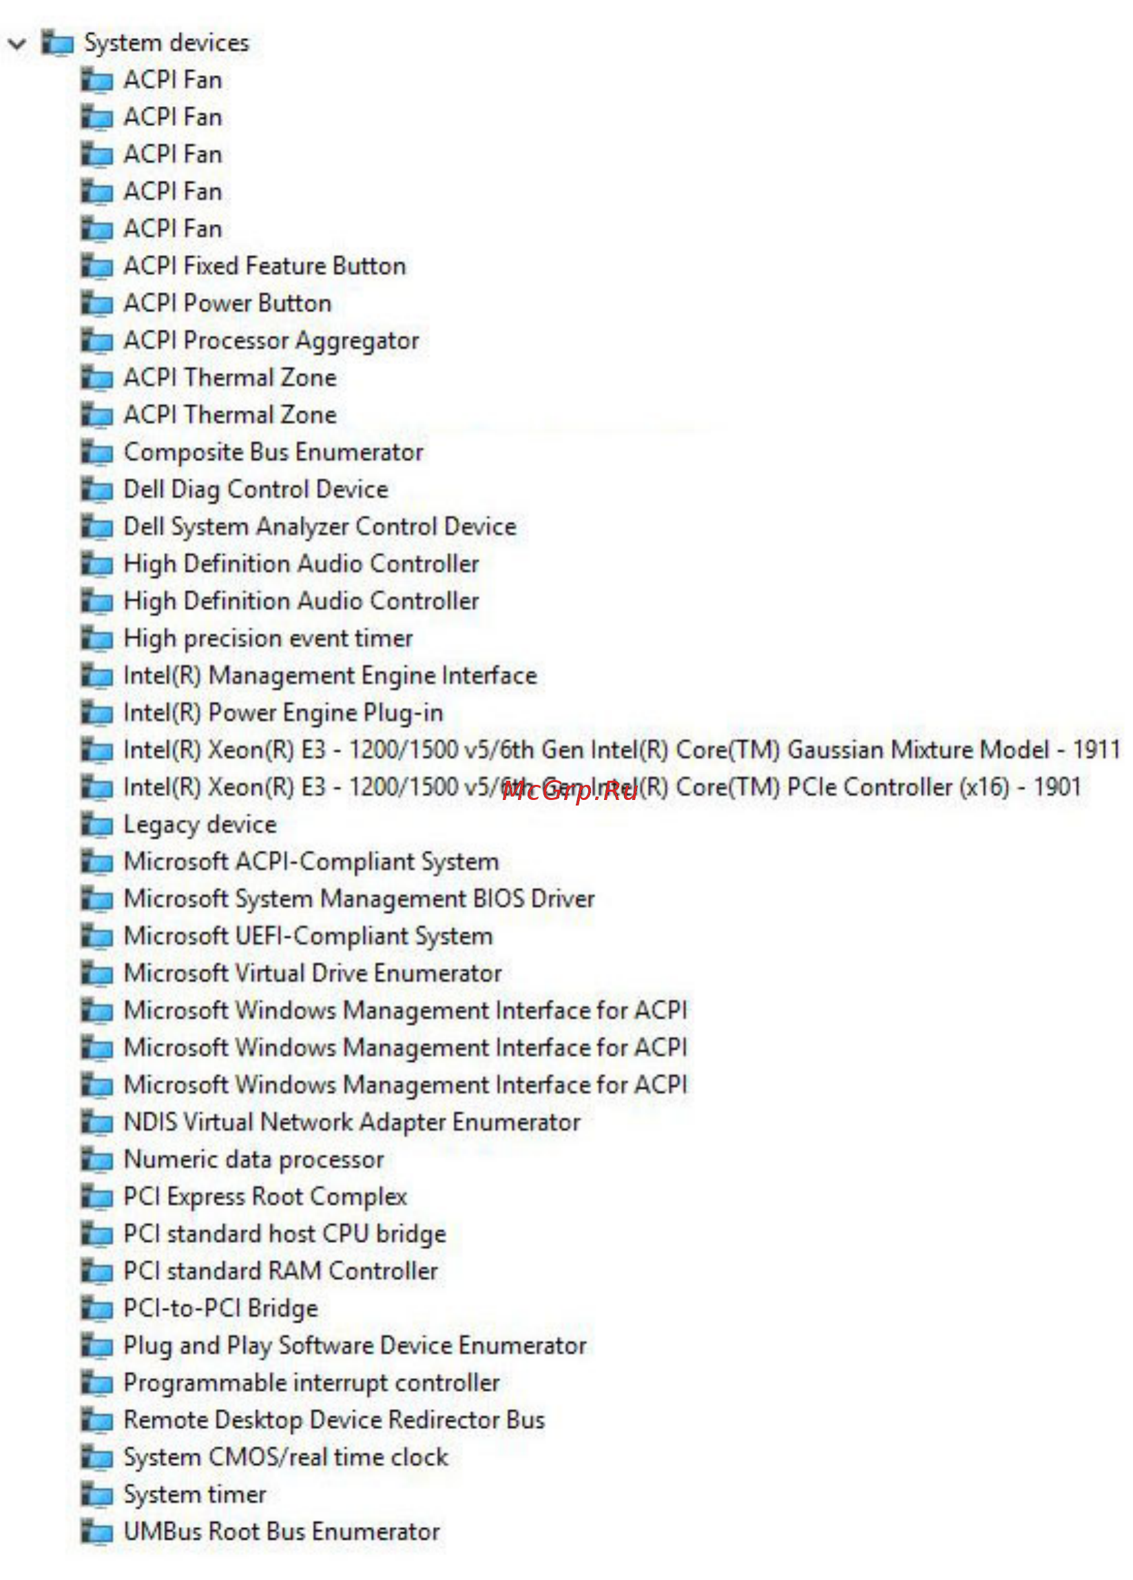Select PCI standard RAM Controller entry

point(280,1270)
